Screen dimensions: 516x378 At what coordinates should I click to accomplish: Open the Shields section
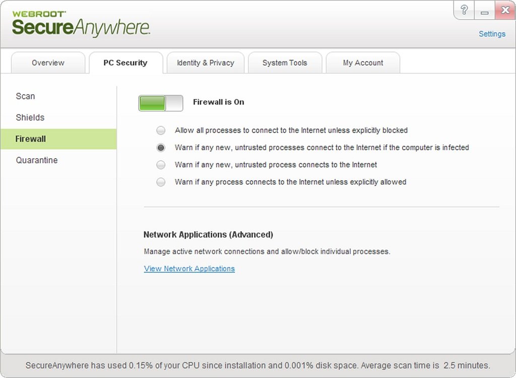click(x=30, y=117)
